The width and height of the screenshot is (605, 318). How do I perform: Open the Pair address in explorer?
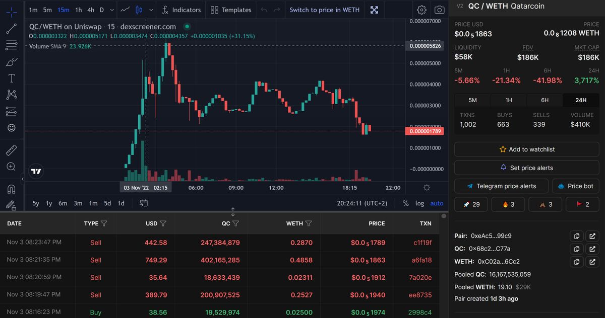pyautogui.click(x=592, y=235)
